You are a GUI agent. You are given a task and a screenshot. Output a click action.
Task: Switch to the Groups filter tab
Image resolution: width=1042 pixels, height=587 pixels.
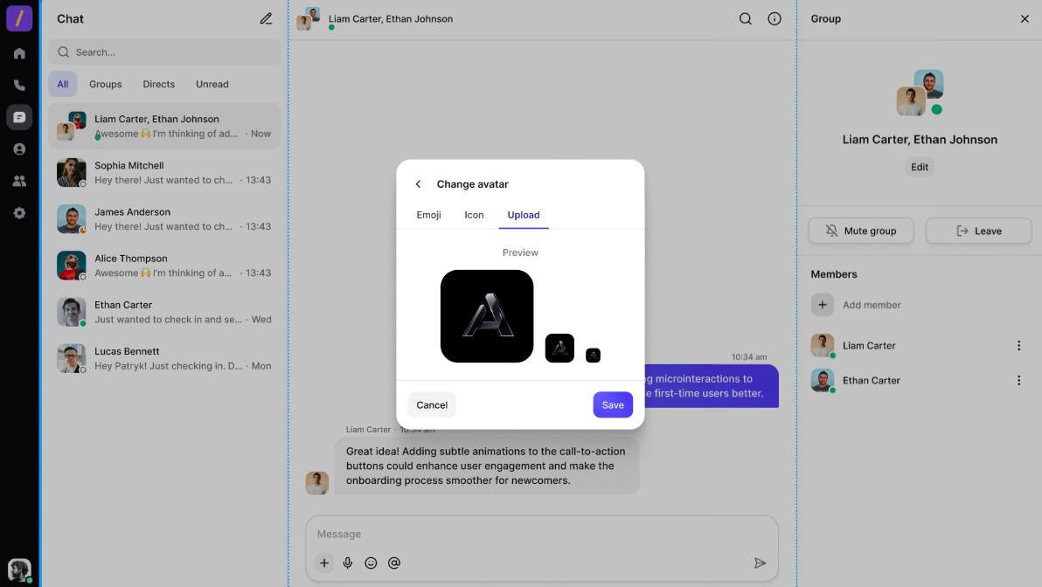point(106,85)
